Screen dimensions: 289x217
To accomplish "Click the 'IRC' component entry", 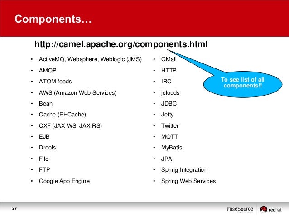I will pyautogui.click(x=166, y=81).
